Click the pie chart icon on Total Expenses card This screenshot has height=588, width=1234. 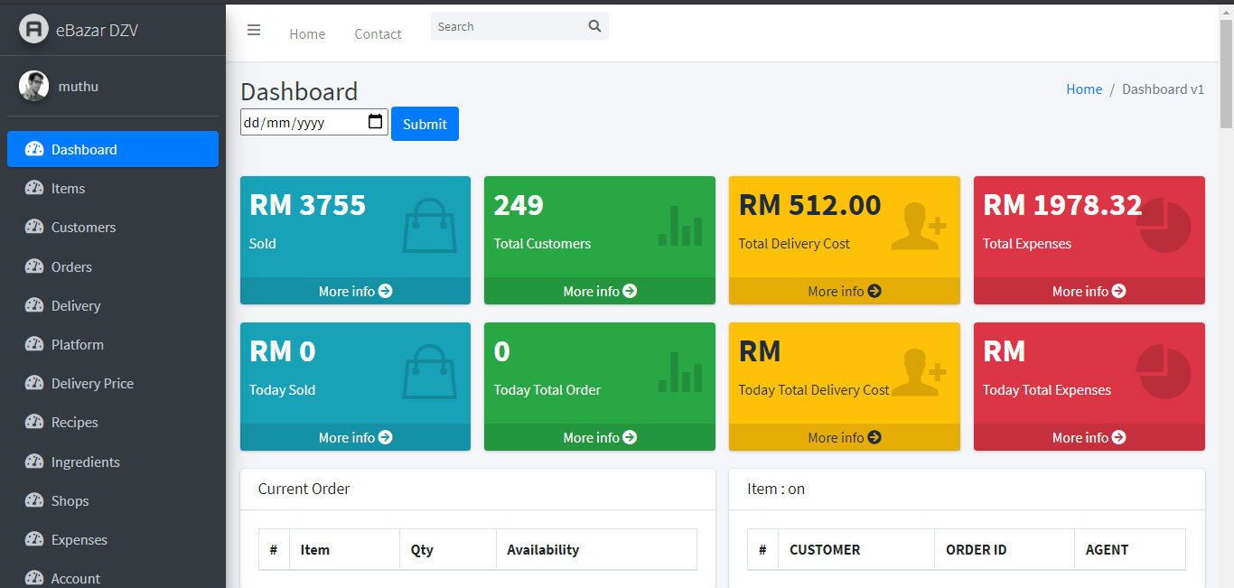tap(1164, 225)
